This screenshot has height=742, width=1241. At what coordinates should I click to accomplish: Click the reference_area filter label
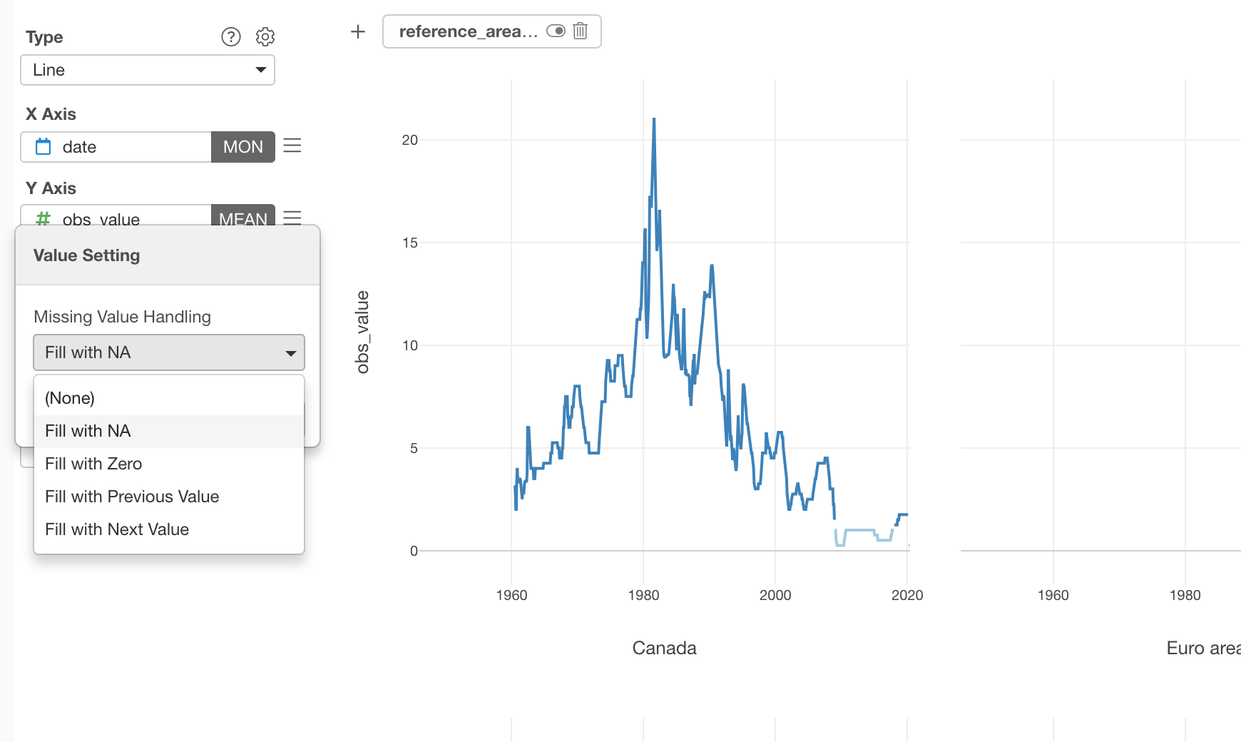[x=468, y=31]
